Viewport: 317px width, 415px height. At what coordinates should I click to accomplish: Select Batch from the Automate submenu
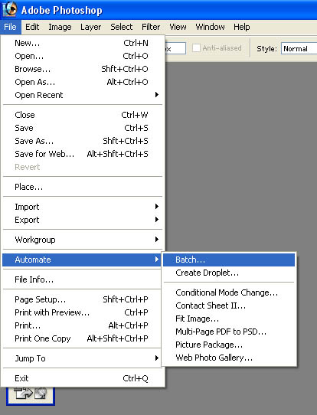pos(229,260)
